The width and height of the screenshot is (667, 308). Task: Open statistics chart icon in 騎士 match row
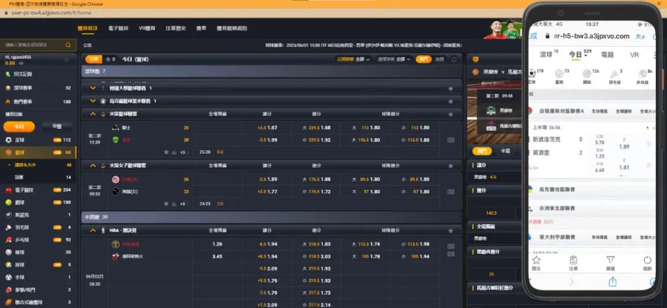point(174,152)
